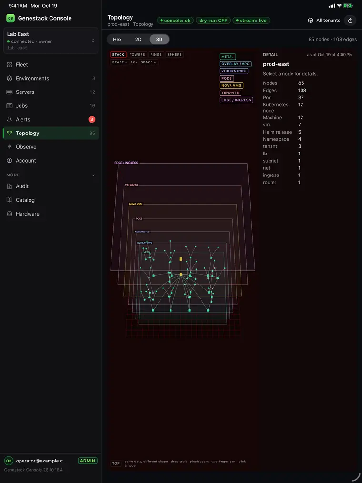
Task: Click the Genestack Console 26.10.18.4 version text
Action: click(x=33, y=470)
